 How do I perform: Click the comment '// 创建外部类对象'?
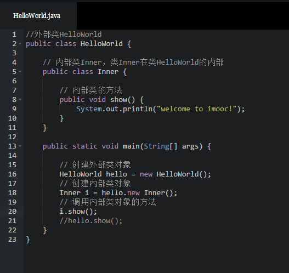95,164
